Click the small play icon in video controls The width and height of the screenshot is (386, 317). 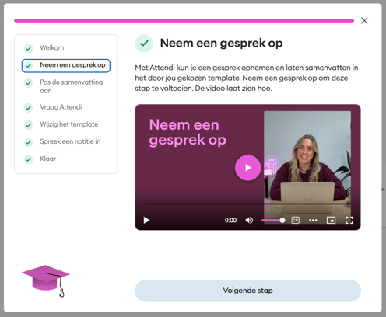pyautogui.click(x=146, y=221)
